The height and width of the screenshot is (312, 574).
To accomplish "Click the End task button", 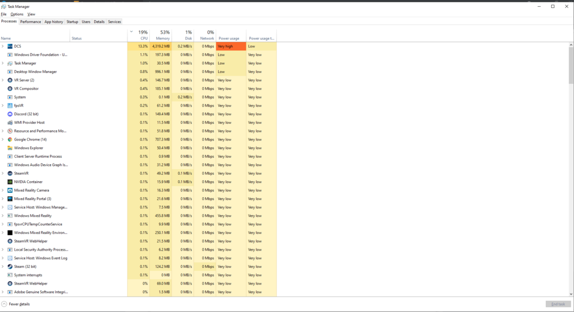I will click(x=558, y=304).
